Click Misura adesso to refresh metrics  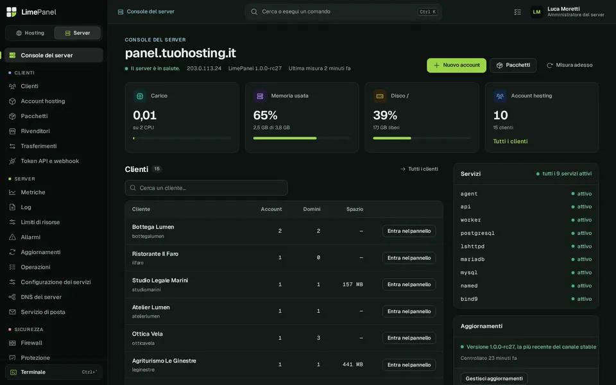point(570,65)
